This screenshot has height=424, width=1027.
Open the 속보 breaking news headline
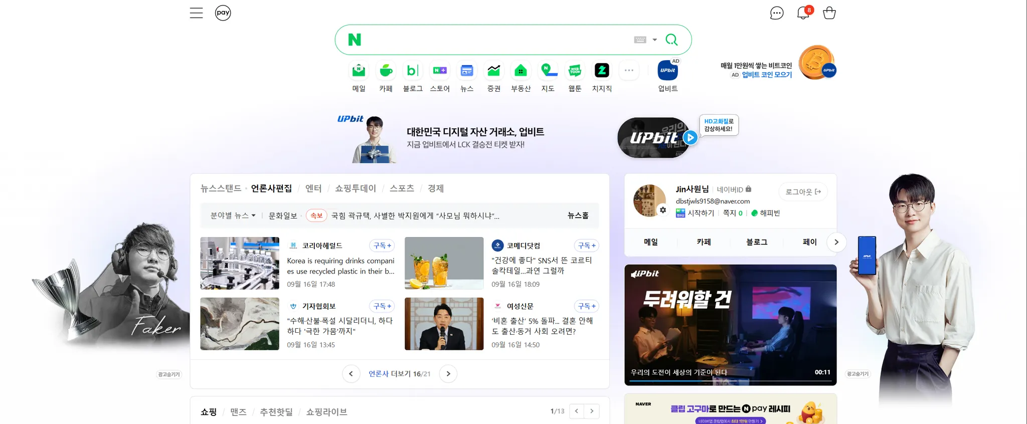tap(415, 216)
